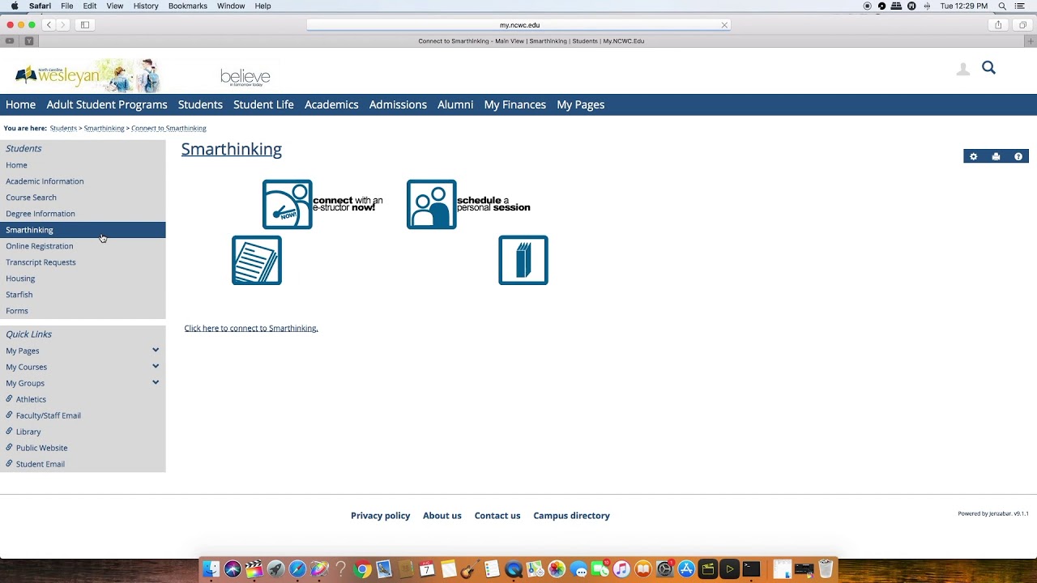Open Finder from the Dock

click(x=211, y=569)
